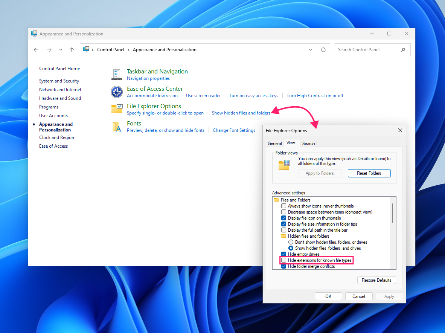The width and height of the screenshot is (445, 333).
Task: Open Show hidden files and folders link
Action: click(241, 113)
